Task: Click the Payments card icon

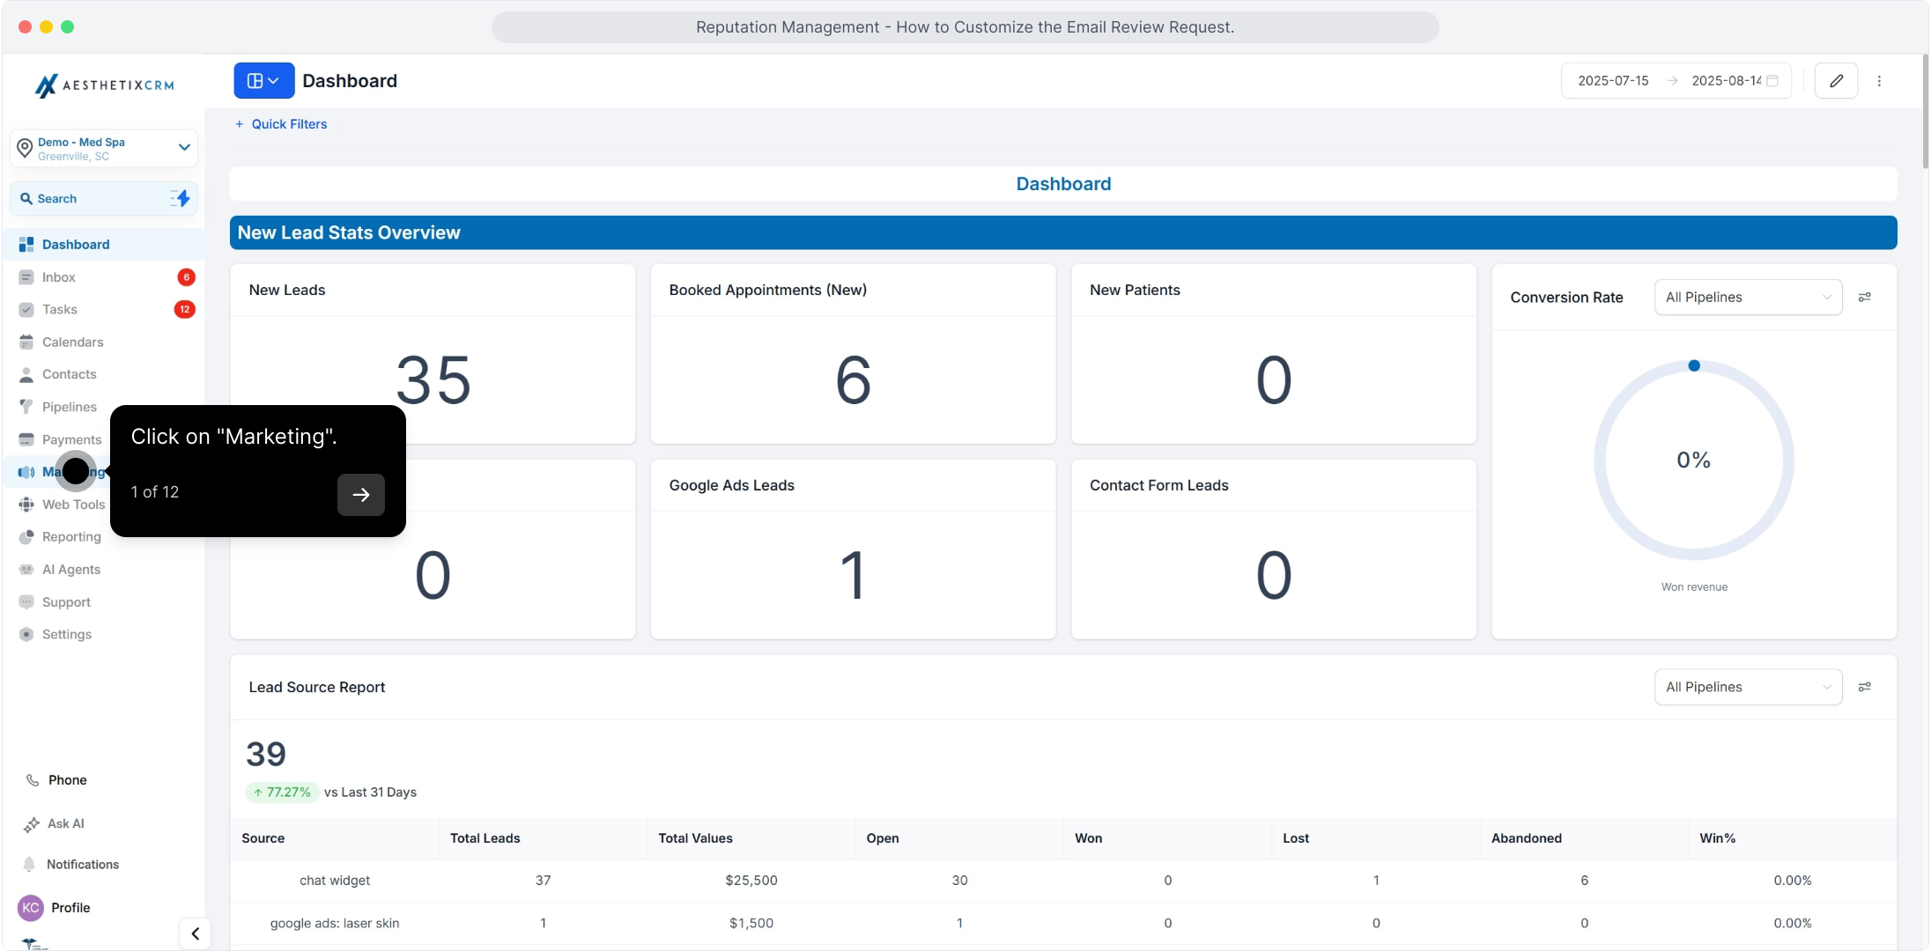Action: [x=26, y=439]
